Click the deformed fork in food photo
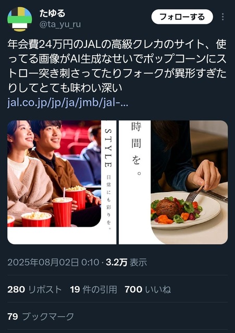Image resolution: width=235 pixels, height=333 pixels. click(194, 194)
